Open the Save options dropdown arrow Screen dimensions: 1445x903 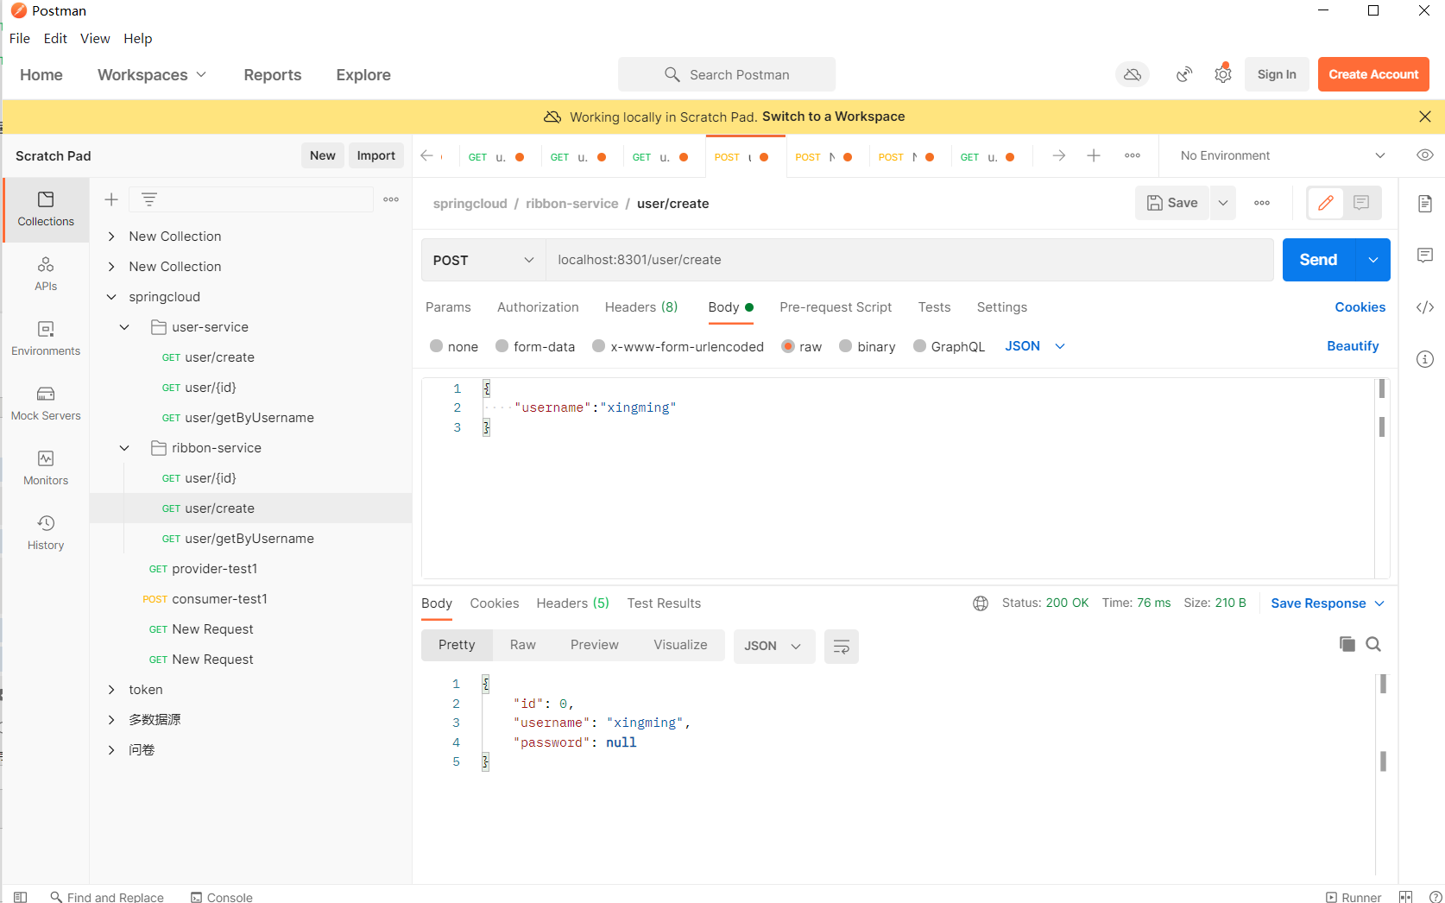[1223, 203]
